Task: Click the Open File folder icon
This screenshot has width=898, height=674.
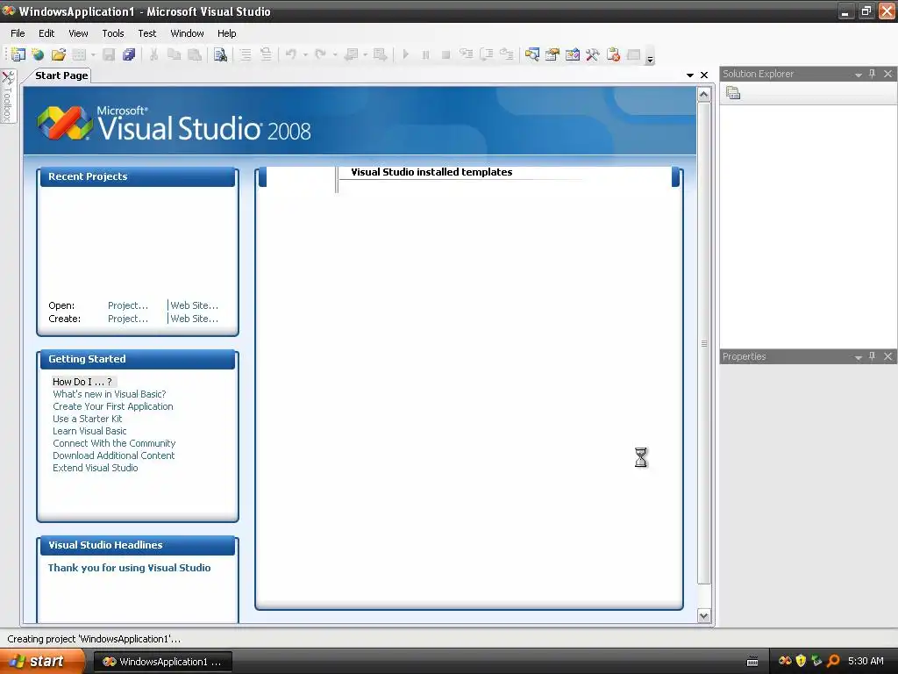Action: coord(59,54)
